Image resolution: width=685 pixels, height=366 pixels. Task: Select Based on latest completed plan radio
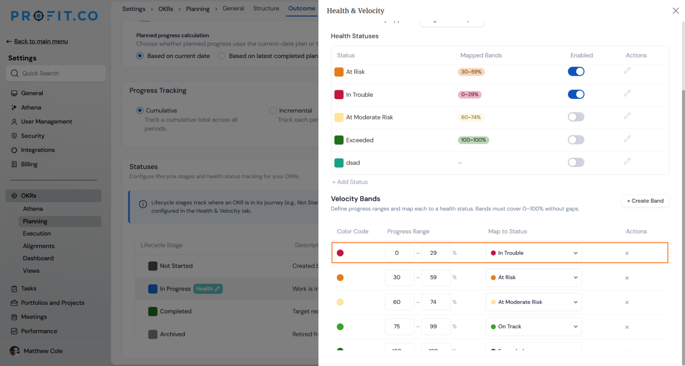tap(221, 55)
